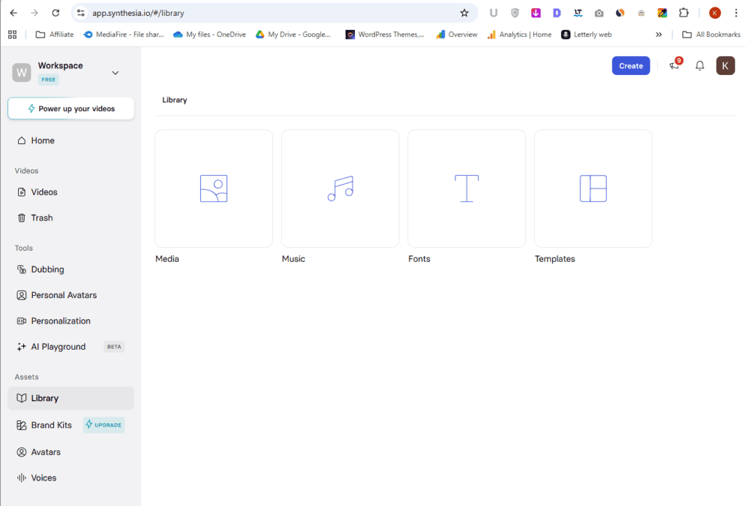Viewport: 745px width, 506px height.
Task: Open the Chrome three-dot menu
Action: tap(736, 13)
